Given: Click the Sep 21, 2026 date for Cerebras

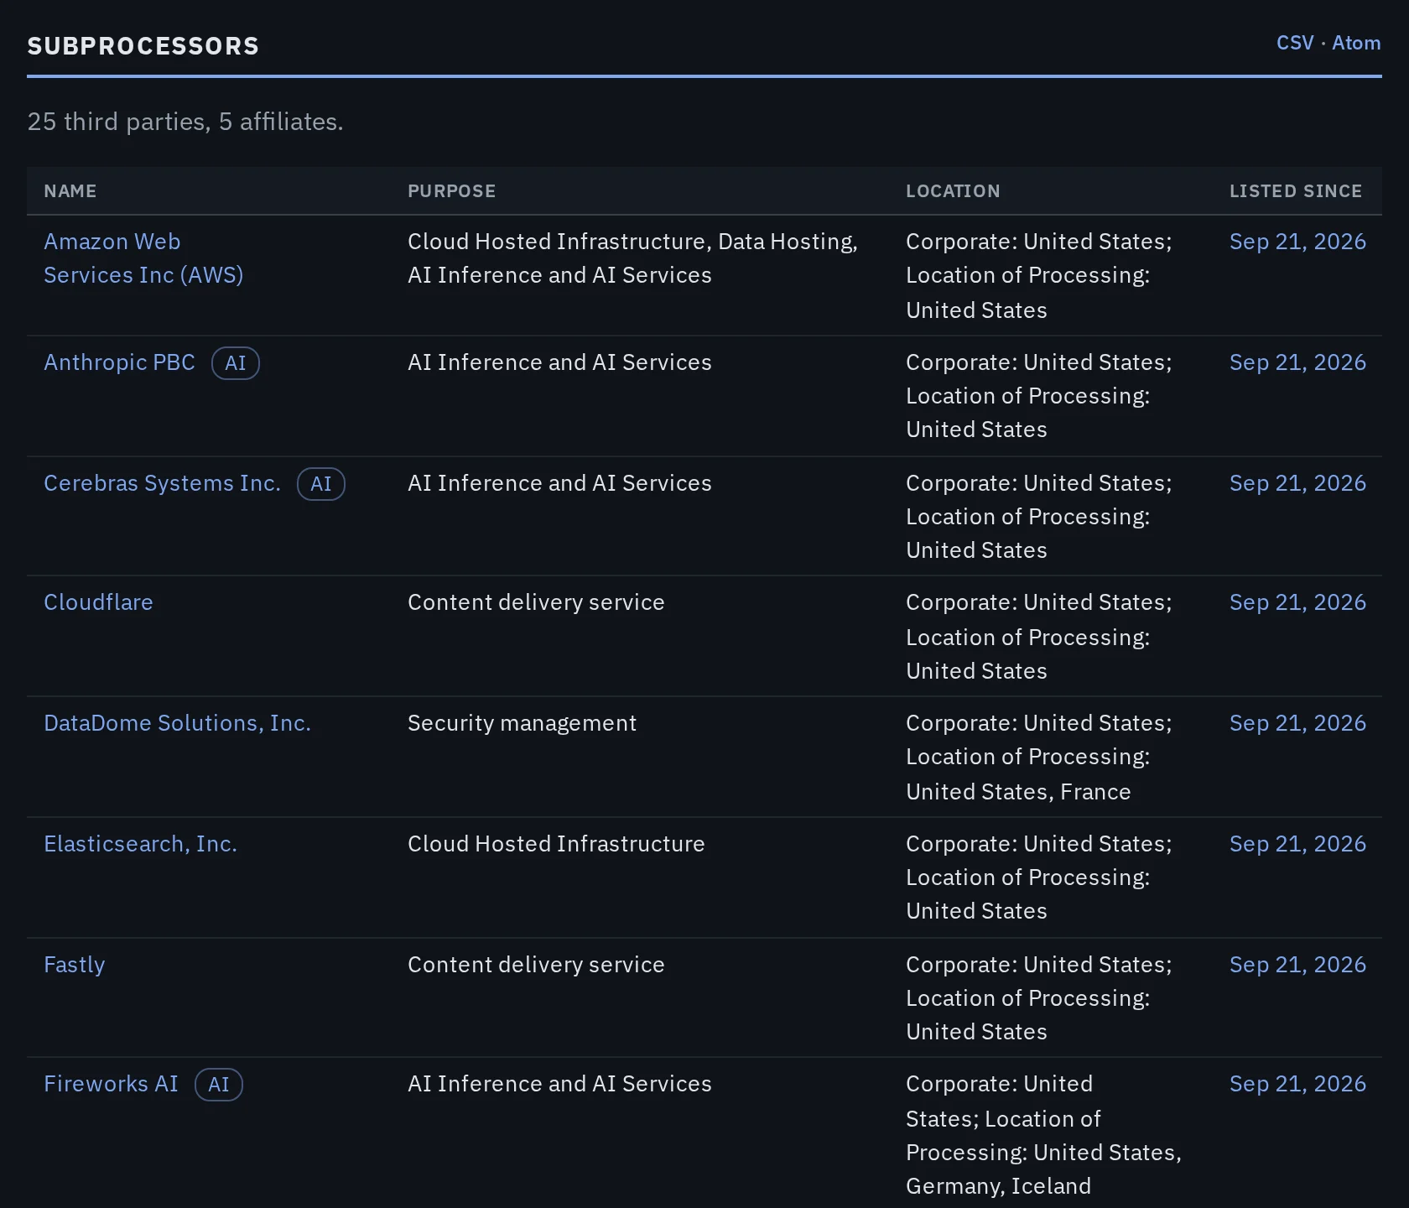Looking at the screenshot, I should pos(1297,483).
